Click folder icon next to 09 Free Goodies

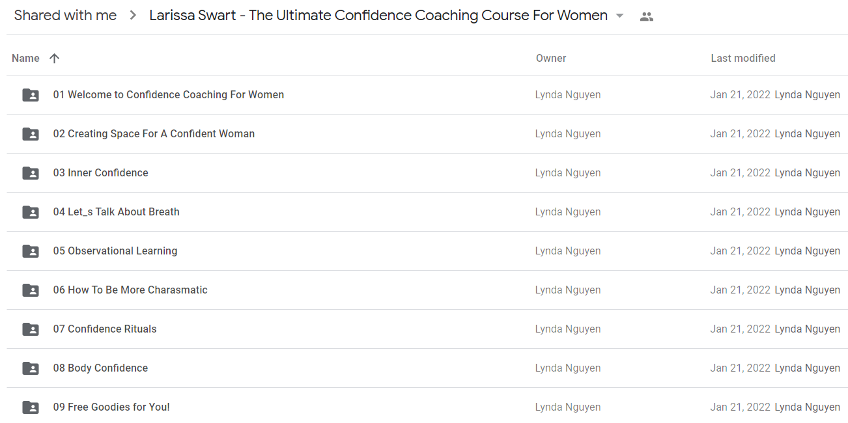click(31, 407)
